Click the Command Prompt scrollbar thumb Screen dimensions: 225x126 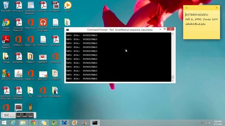pos(173,77)
